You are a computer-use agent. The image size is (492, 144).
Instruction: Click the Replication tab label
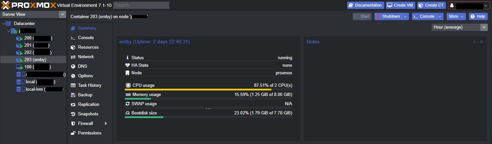click(89, 105)
